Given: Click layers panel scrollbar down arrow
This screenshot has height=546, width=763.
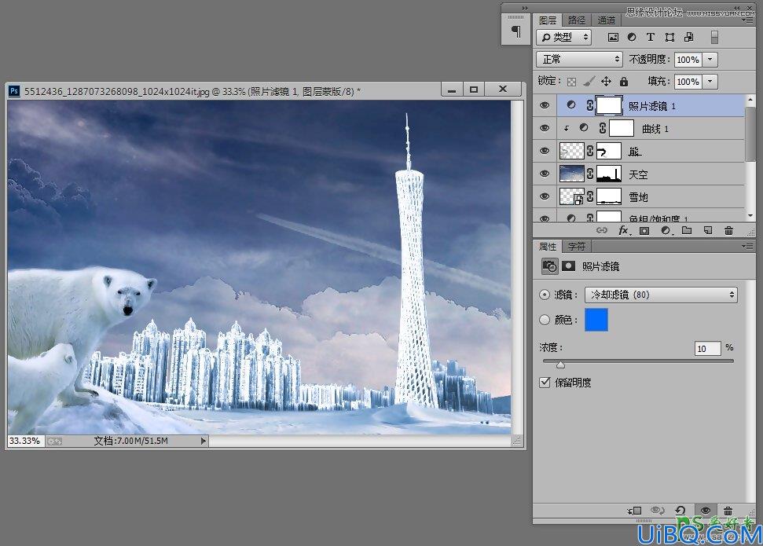Looking at the screenshot, I should (750, 215).
